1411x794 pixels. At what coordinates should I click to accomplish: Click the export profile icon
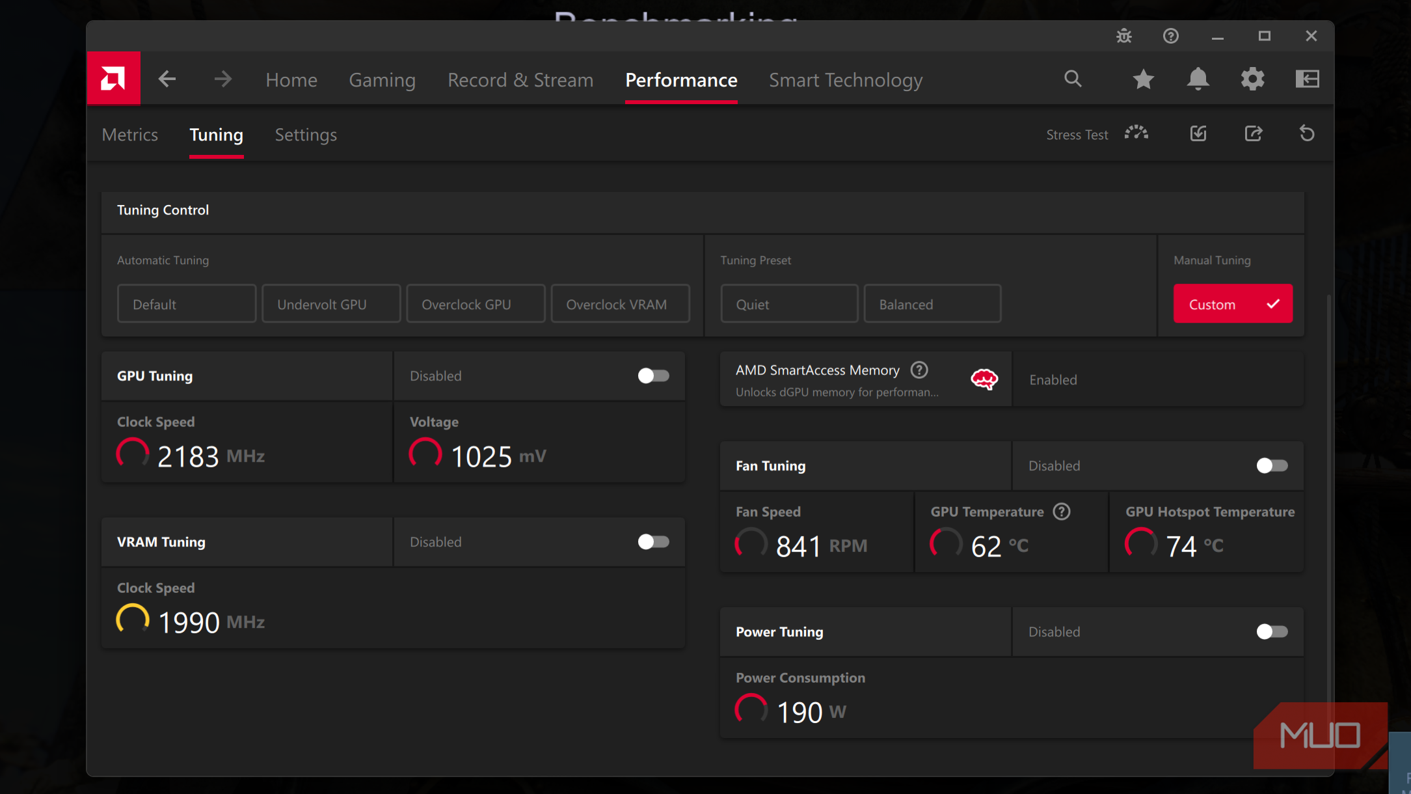pyautogui.click(x=1254, y=133)
